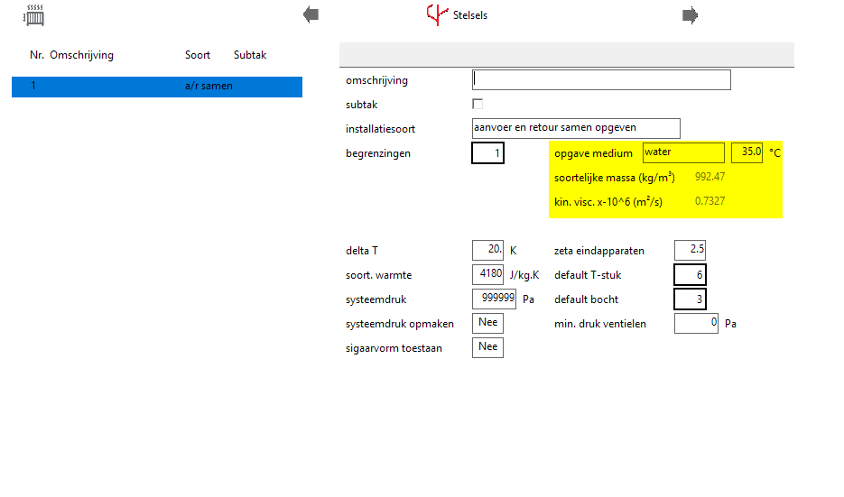The image size is (844, 497).
Task: Click the default T-stuk value field
Action: tap(690, 274)
